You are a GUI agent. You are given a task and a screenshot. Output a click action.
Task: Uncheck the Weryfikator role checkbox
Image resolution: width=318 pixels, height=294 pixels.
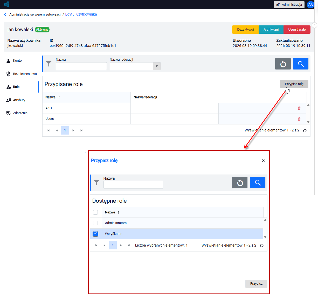[x=95, y=234]
